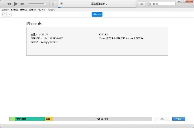The height and width of the screenshot is (128, 194).
Task: Open the list view button
Action: click(x=141, y=4)
